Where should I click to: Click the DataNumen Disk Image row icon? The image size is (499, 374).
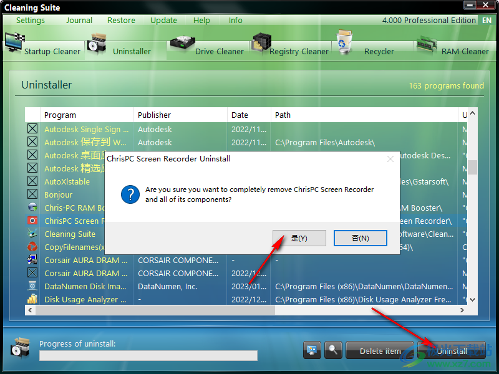32,286
